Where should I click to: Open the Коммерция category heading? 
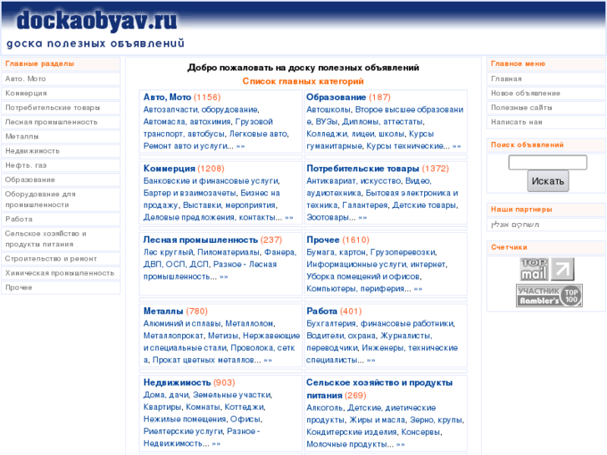169,169
